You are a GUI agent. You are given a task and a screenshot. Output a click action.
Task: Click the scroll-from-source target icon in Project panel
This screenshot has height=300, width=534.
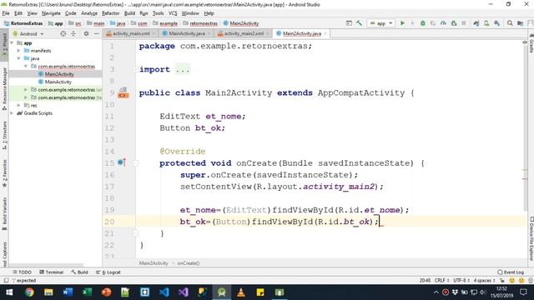(63, 33)
